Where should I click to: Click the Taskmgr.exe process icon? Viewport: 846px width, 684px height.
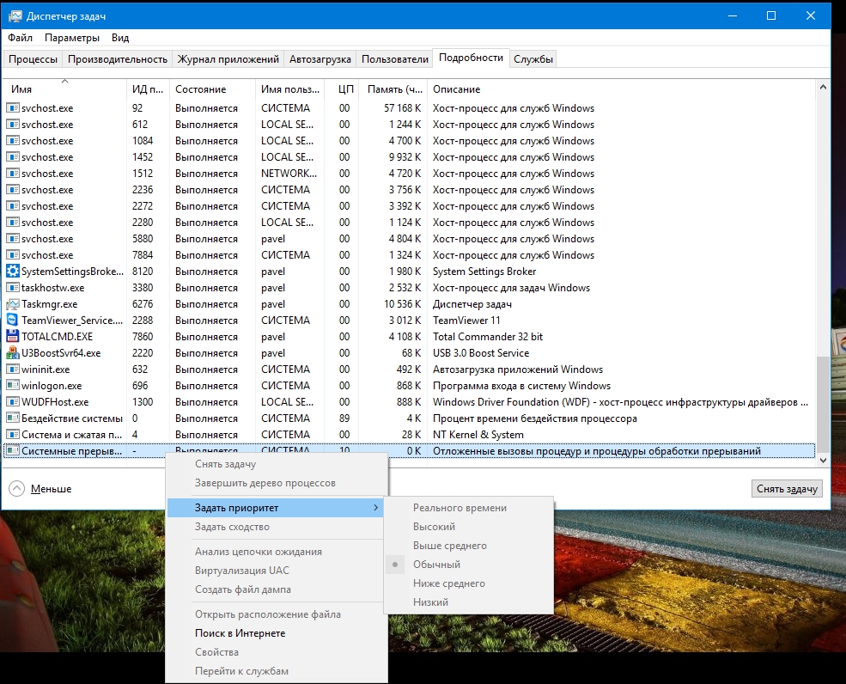[x=12, y=304]
